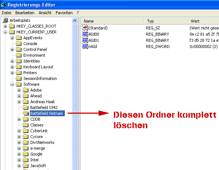The height and width of the screenshot is (170, 219).
Task: Expand the Intel key
Action: 19,160
